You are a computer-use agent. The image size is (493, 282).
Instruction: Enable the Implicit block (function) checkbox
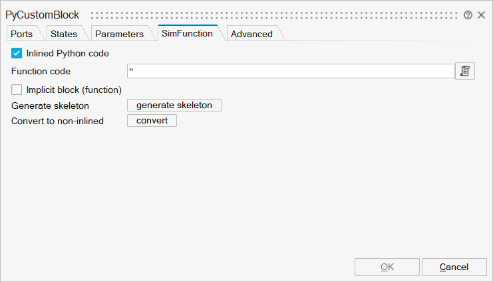click(17, 89)
